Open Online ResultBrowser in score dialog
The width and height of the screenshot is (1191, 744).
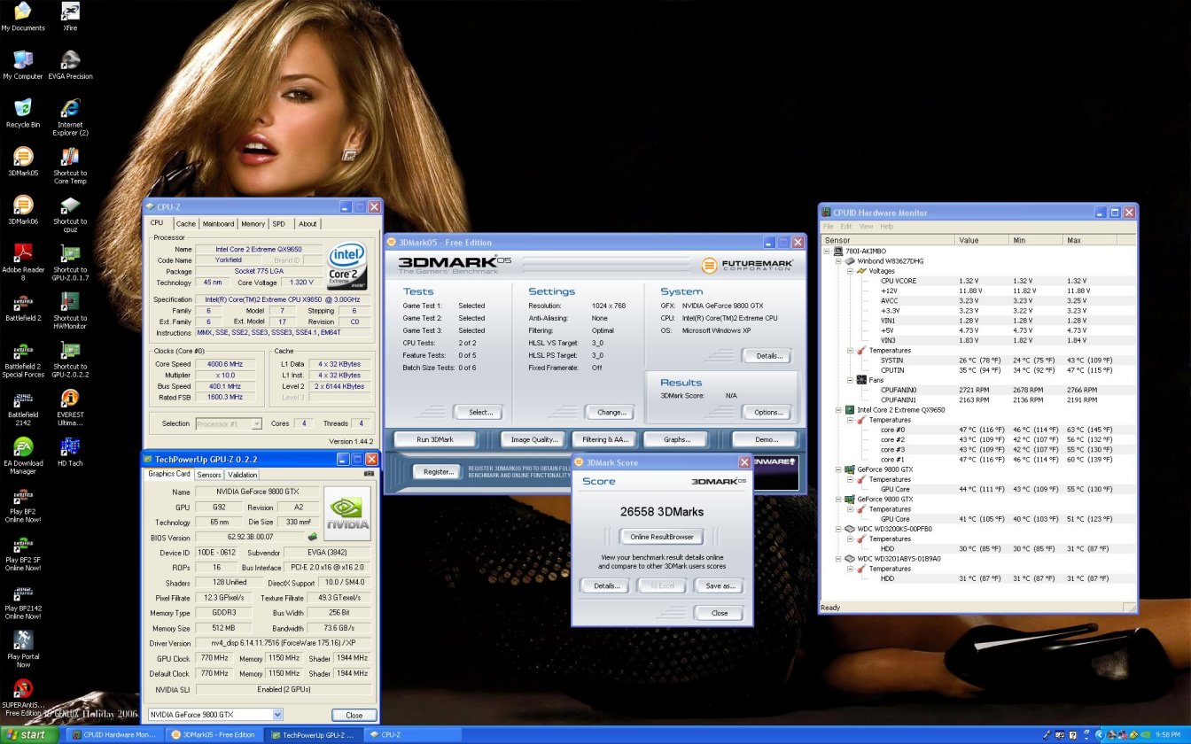661,537
